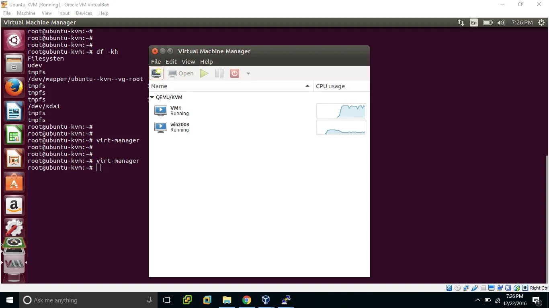The height and width of the screenshot is (308, 549).
Task: Click the VirtualBox mouse integration status icon
Action: click(517, 288)
